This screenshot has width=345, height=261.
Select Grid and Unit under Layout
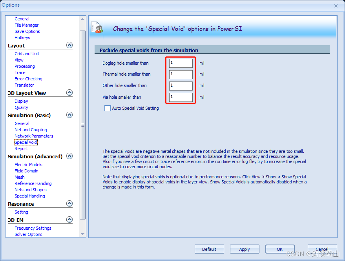[x=27, y=54]
